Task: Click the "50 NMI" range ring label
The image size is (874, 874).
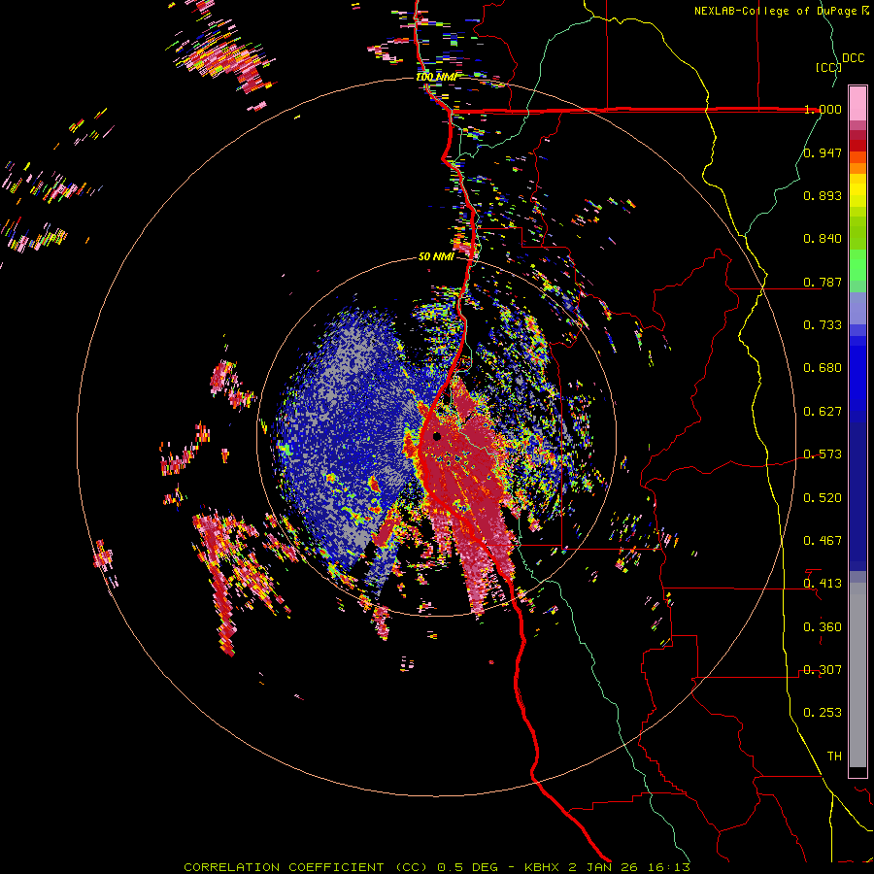Action: point(436,257)
